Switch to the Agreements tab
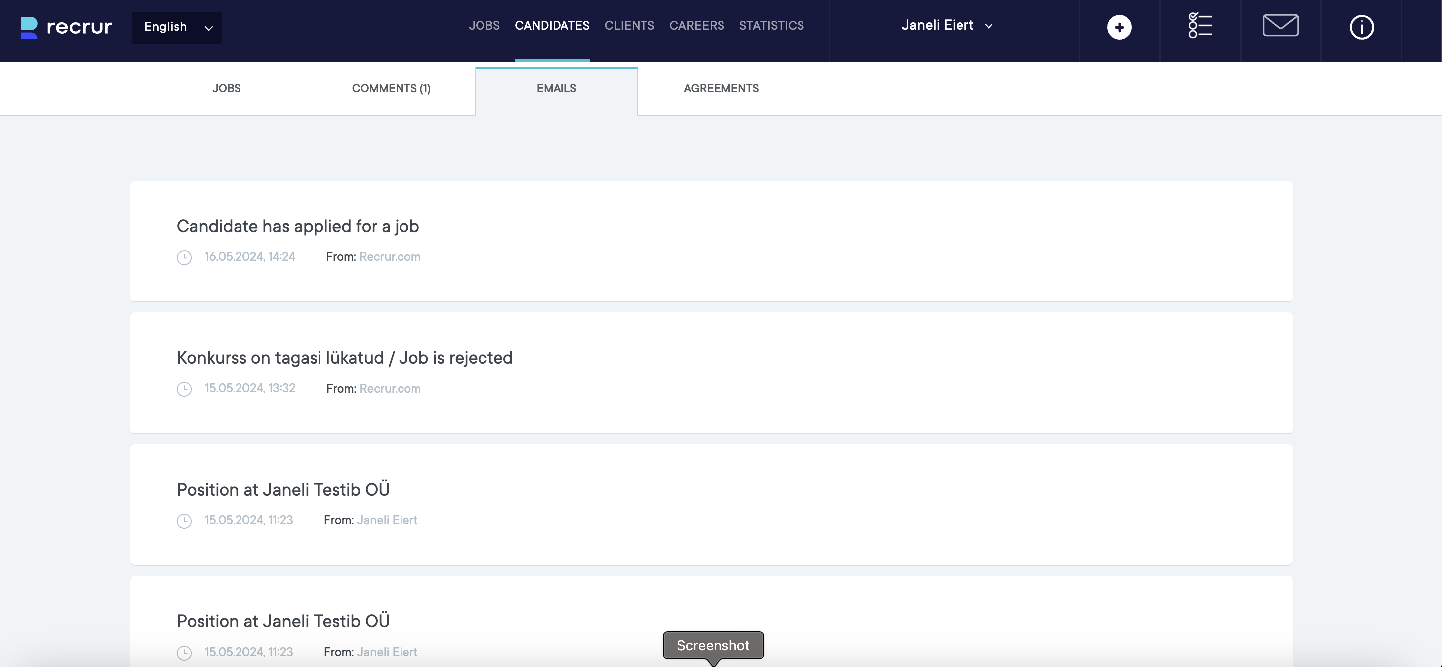This screenshot has width=1442, height=667. pos(721,88)
